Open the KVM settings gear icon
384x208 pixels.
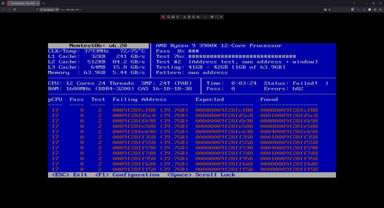click(x=212, y=17)
